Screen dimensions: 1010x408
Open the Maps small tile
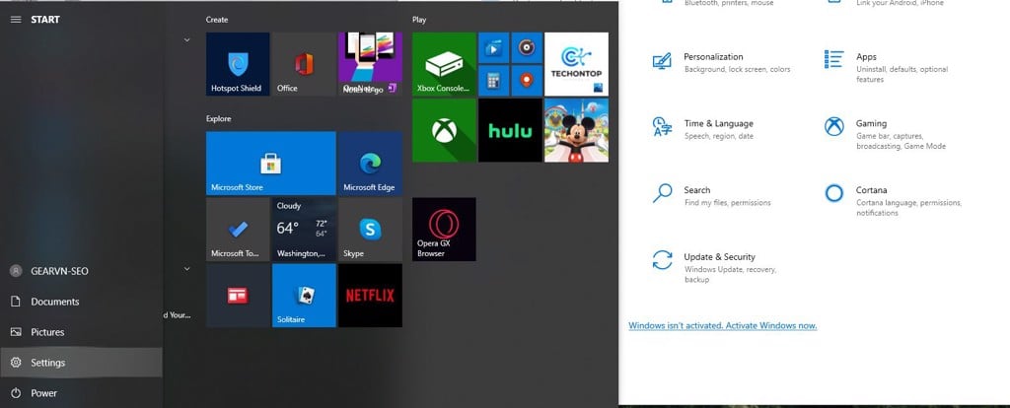527,81
